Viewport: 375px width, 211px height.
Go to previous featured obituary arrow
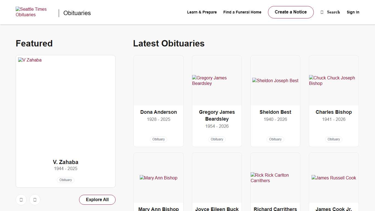[21, 200]
